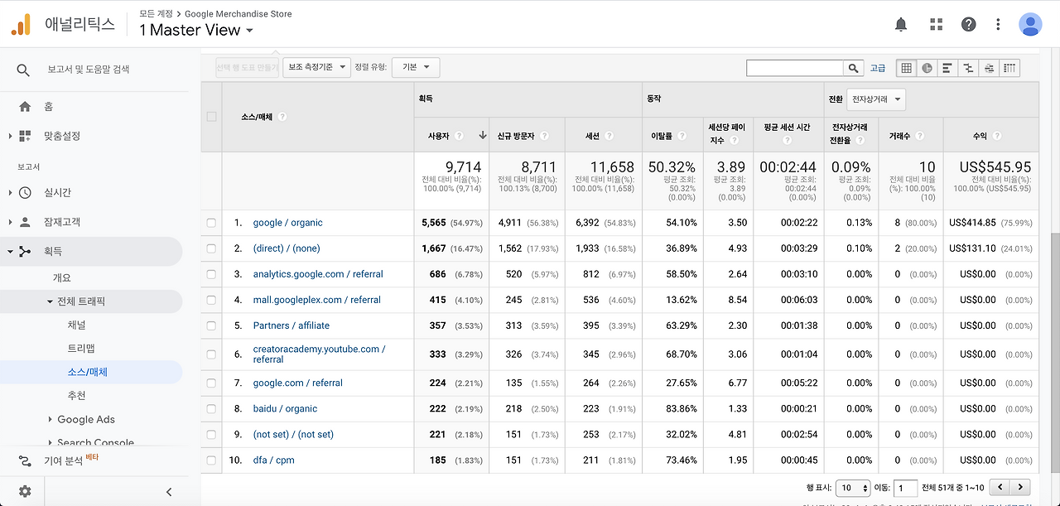Sort by the 사용자 column arrow
The width and height of the screenshot is (1060, 506).
[x=483, y=136]
